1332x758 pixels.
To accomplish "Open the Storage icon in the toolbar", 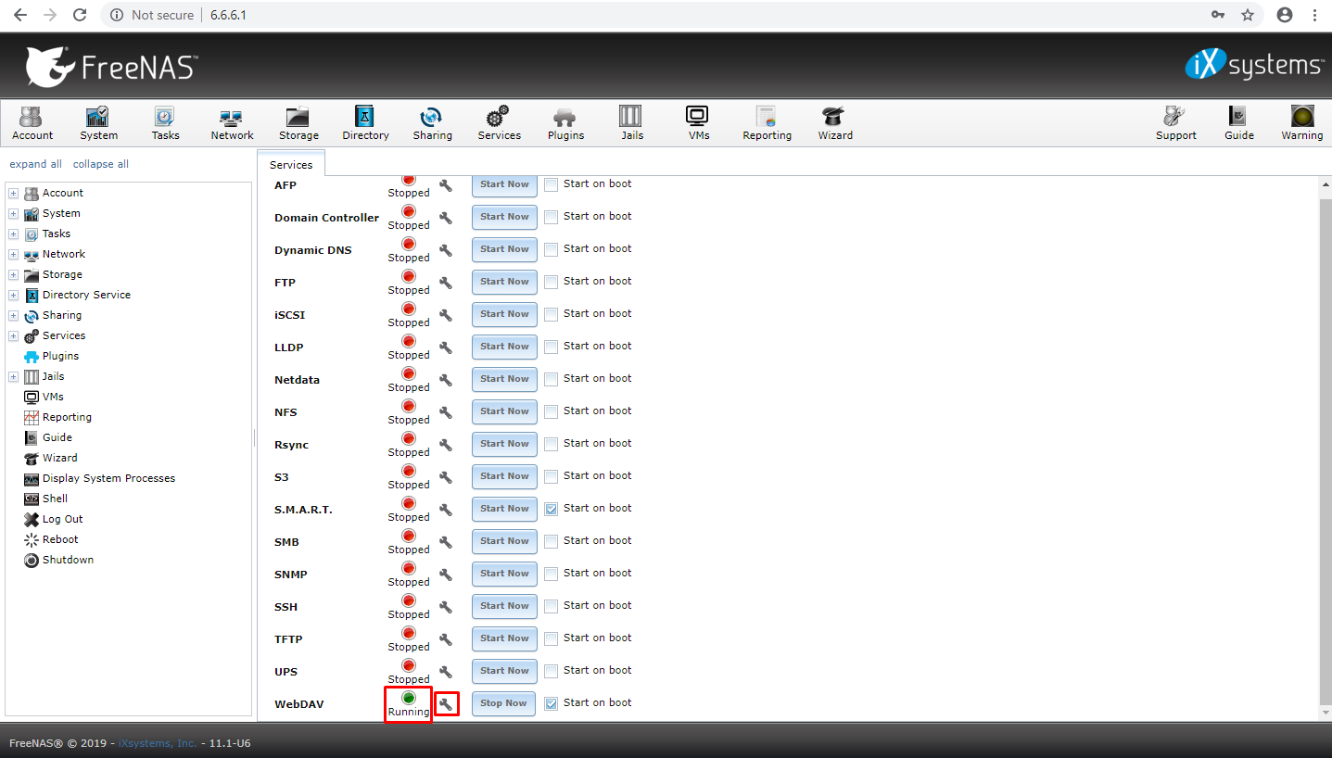I will pyautogui.click(x=298, y=121).
